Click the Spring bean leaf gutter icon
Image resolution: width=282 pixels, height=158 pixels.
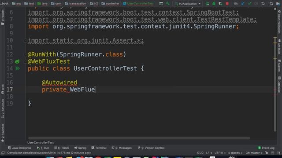[17, 61]
